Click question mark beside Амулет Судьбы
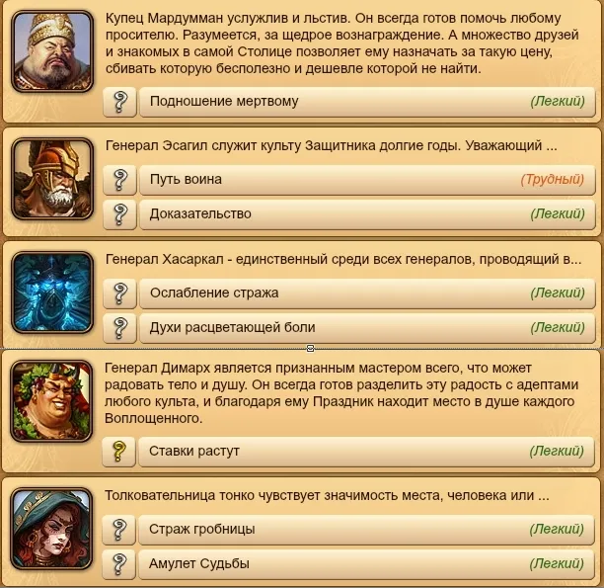 [x=119, y=564]
